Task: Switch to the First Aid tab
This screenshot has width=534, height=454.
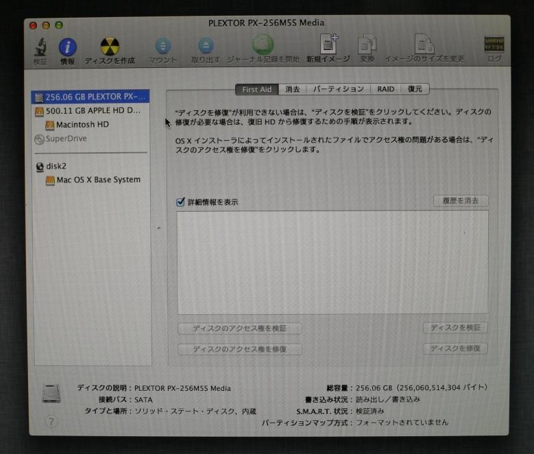Action: [x=257, y=89]
